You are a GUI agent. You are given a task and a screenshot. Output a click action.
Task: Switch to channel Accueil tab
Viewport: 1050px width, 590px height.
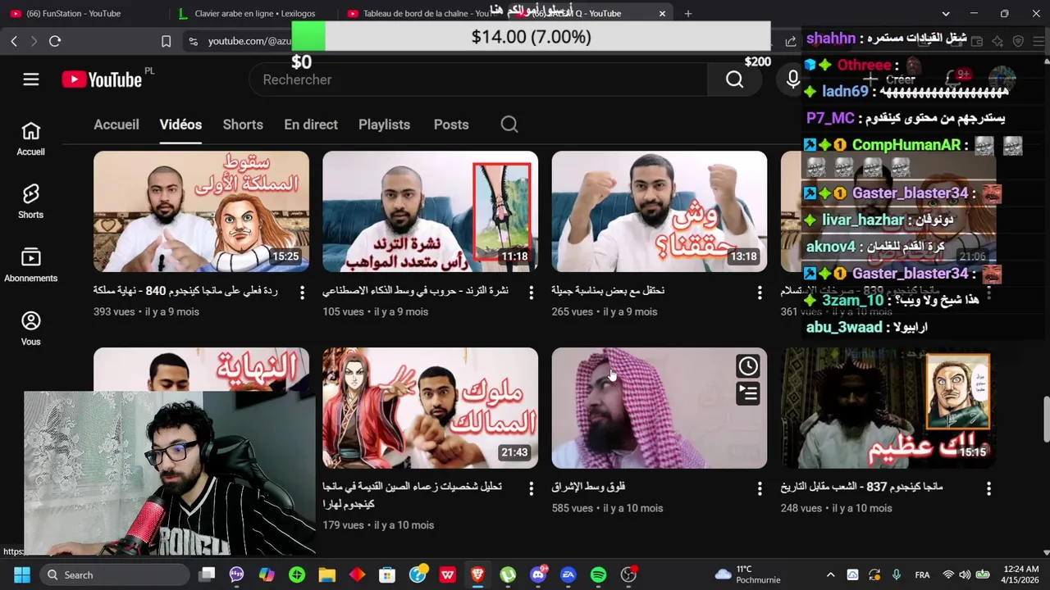point(116,125)
